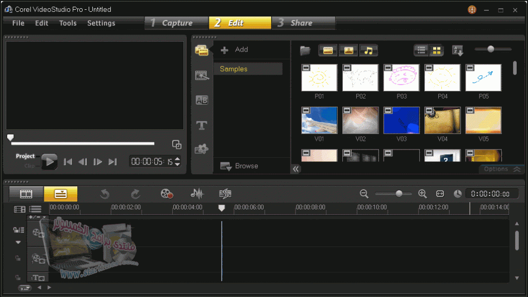Collapse the library navigation panel

pos(295,168)
